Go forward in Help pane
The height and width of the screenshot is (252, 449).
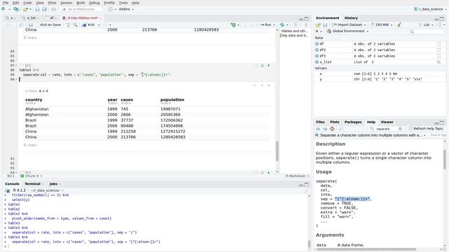[325, 129]
